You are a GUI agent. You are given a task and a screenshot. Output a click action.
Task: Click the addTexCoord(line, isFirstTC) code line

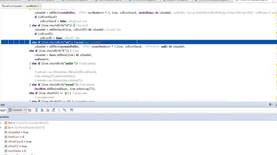(x=70, y=30)
